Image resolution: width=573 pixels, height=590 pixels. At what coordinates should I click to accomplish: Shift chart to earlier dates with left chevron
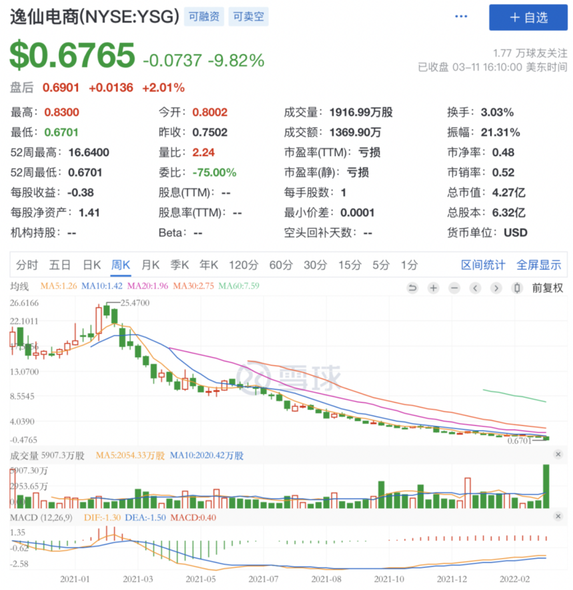475,288
